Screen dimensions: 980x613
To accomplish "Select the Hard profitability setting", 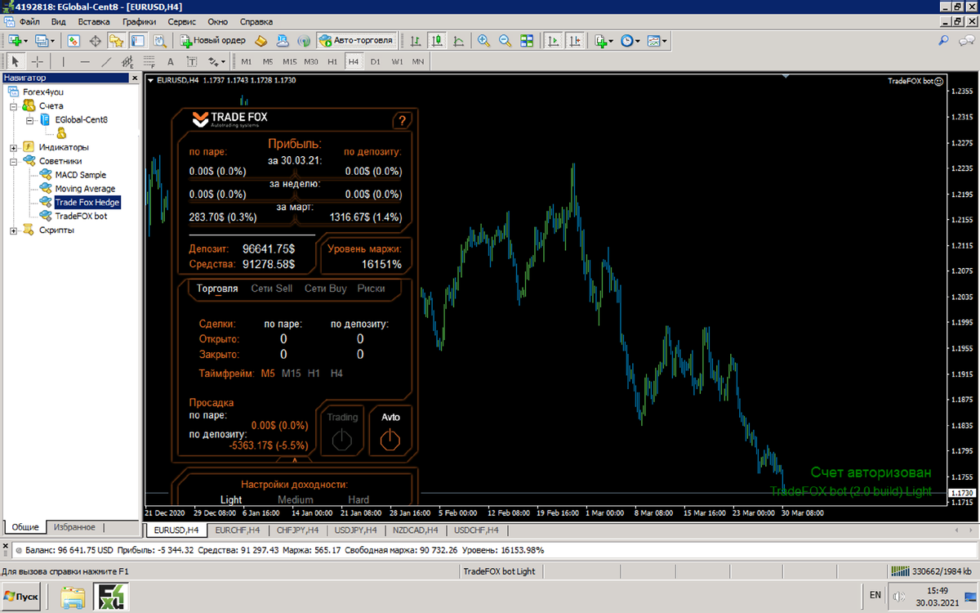I will tap(359, 499).
